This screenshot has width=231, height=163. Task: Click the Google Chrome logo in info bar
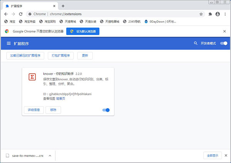coord(7,31)
